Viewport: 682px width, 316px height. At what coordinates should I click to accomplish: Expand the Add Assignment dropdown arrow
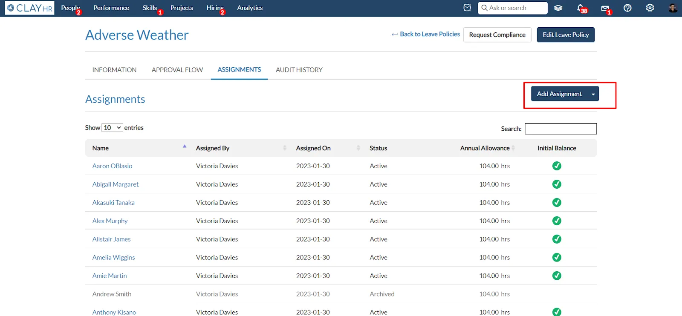click(593, 94)
